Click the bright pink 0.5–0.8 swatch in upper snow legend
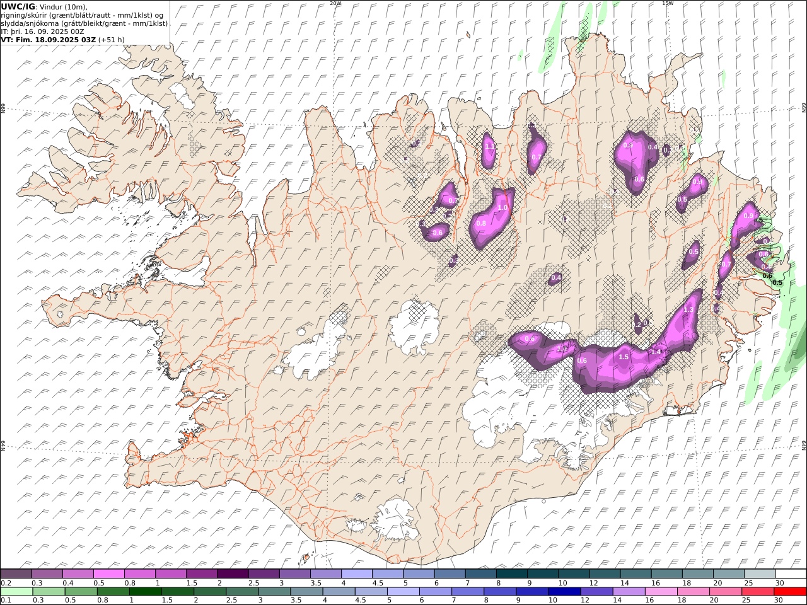 pyautogui.click(x=108, y=573)
